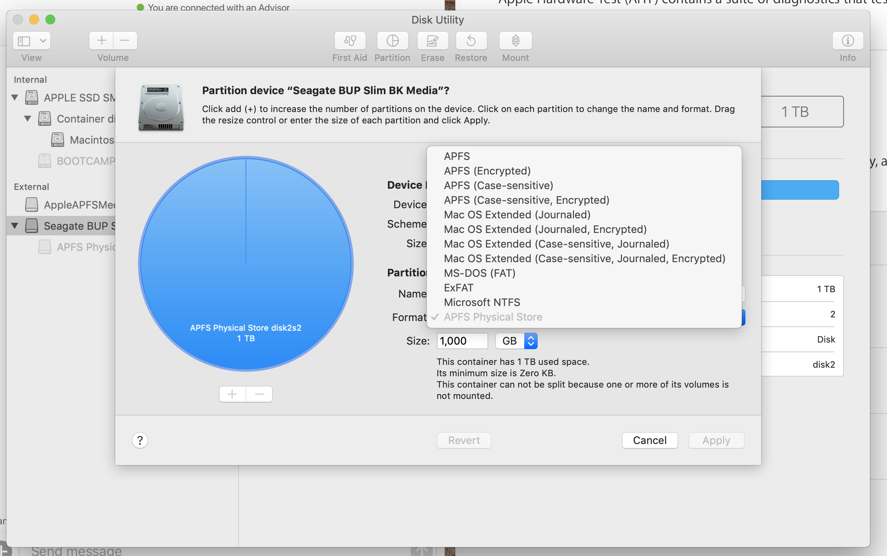The height and width of the screenshot is (556, 887).
Task: Pick APFS (Encrypted) in format menu
Action: click(487, 171)
